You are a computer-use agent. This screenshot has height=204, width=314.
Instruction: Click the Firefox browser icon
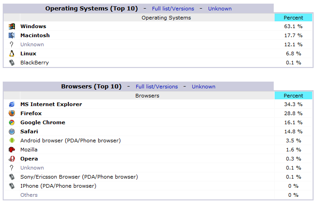(x=12, y=113)
